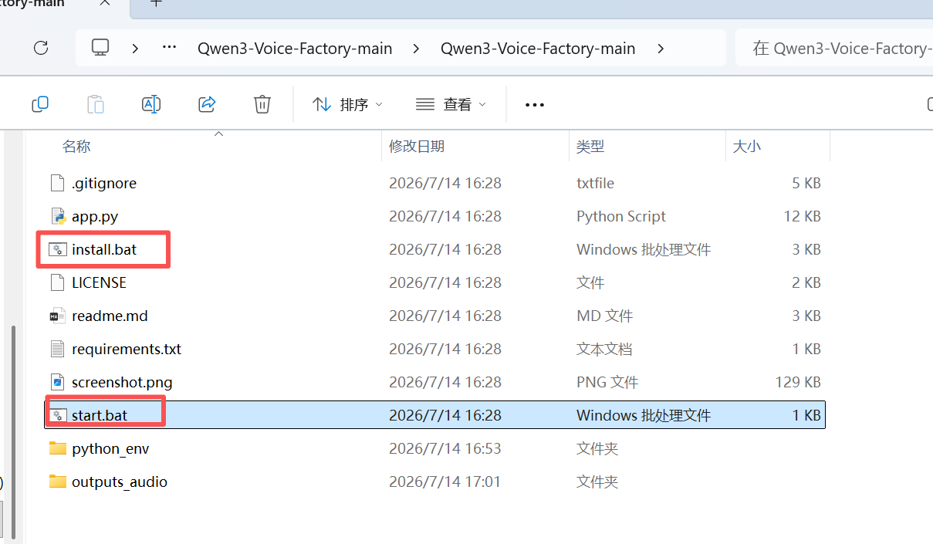Click the .gitignore file icon

57,183
